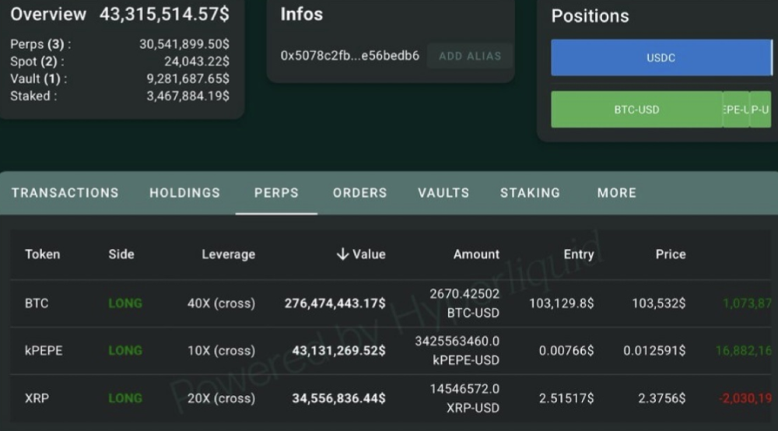This screenshot has width=778, height=431.
Task: Click the XRP entry price 2.51517$
Action: click(566, 398)
